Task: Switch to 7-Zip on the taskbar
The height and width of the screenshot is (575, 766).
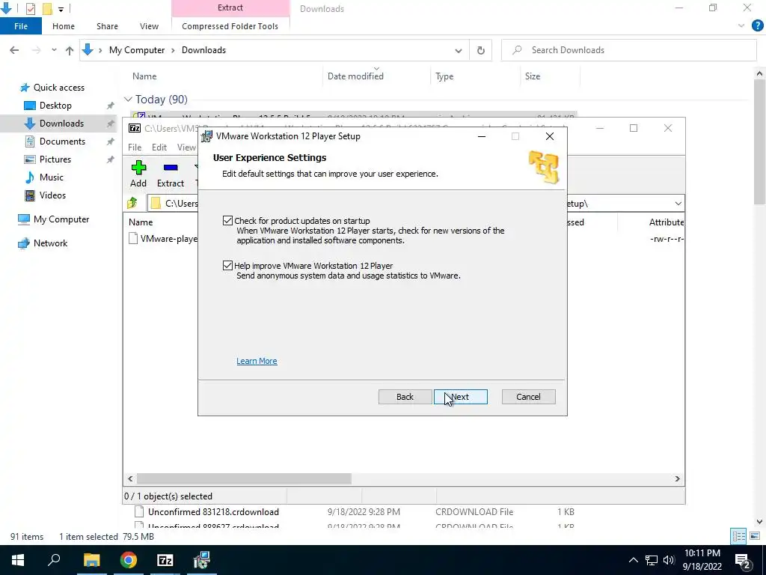Action: pyautogui.click(x=165, y=560)
